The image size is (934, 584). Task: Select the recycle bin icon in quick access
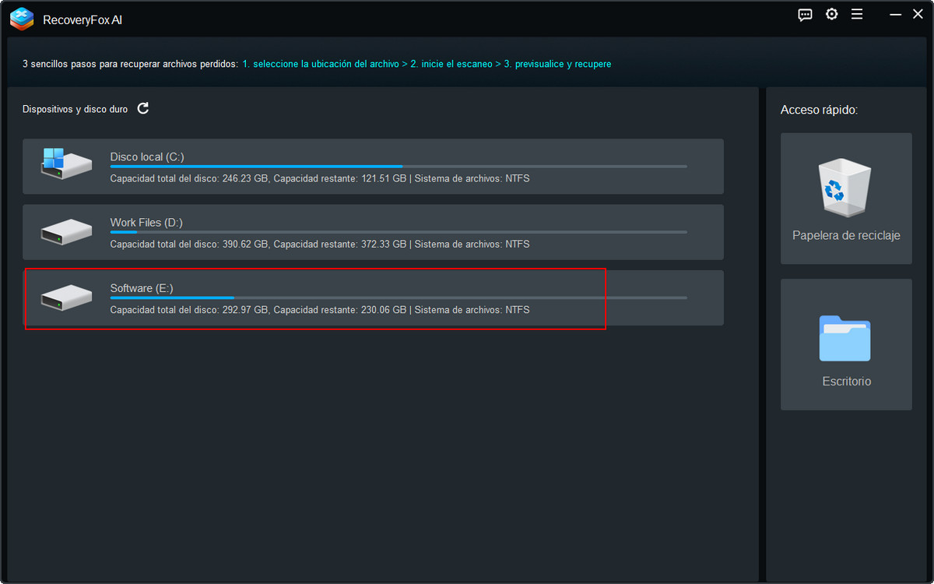coord(846,187)
